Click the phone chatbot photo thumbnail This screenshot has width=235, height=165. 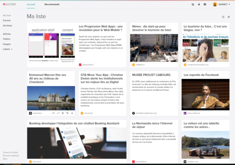[77, 143]
